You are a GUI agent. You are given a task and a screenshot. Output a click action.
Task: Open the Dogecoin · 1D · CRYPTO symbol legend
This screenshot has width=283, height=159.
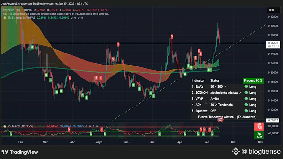click(17, 10)
